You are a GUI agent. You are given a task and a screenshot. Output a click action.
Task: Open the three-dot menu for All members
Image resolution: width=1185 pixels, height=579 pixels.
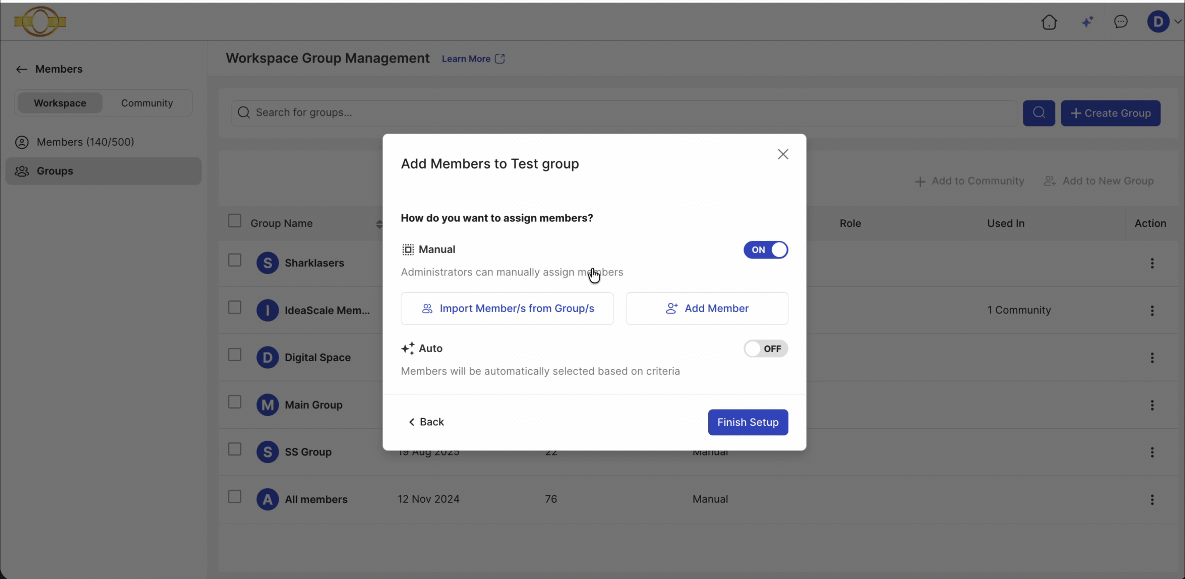[x=1152, y=500]
